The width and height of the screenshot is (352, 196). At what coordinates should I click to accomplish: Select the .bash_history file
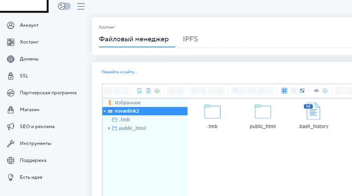tap(313, 116)
